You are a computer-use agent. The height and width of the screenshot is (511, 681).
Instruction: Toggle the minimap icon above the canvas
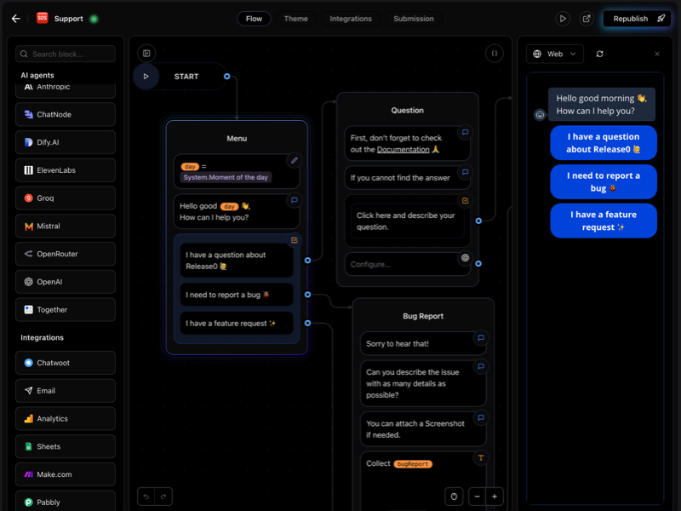pos(146,53)
